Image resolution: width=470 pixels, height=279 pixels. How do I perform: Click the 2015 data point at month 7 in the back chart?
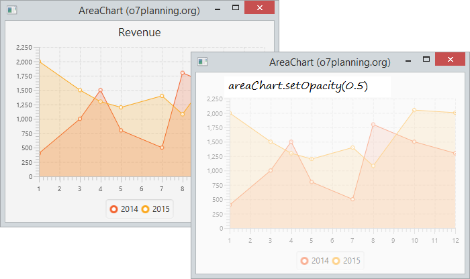[162, 96]
